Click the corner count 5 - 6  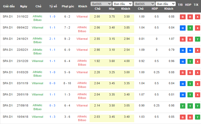67,72
